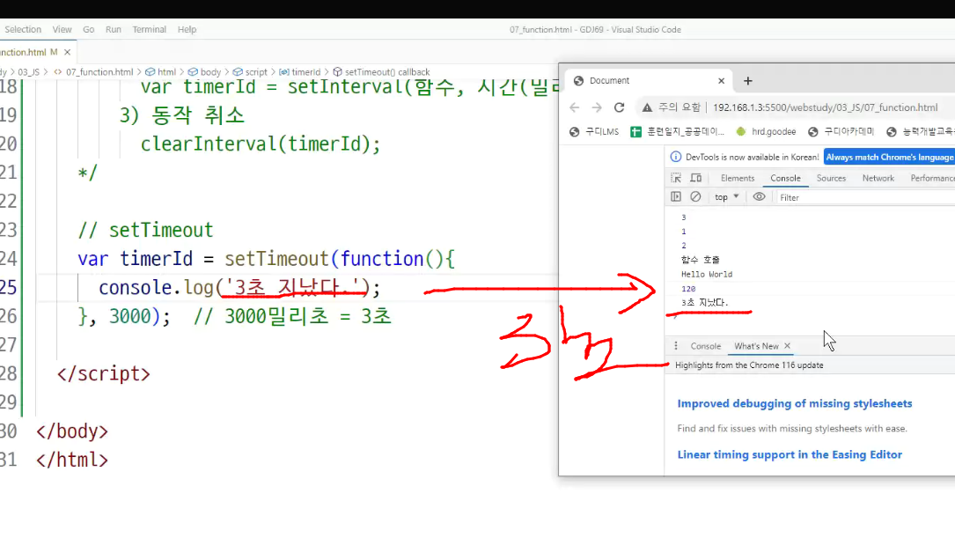The image size is (955, 553).
Task: Click the '// setTimeout' comment line
Action: tap(145, 230)
